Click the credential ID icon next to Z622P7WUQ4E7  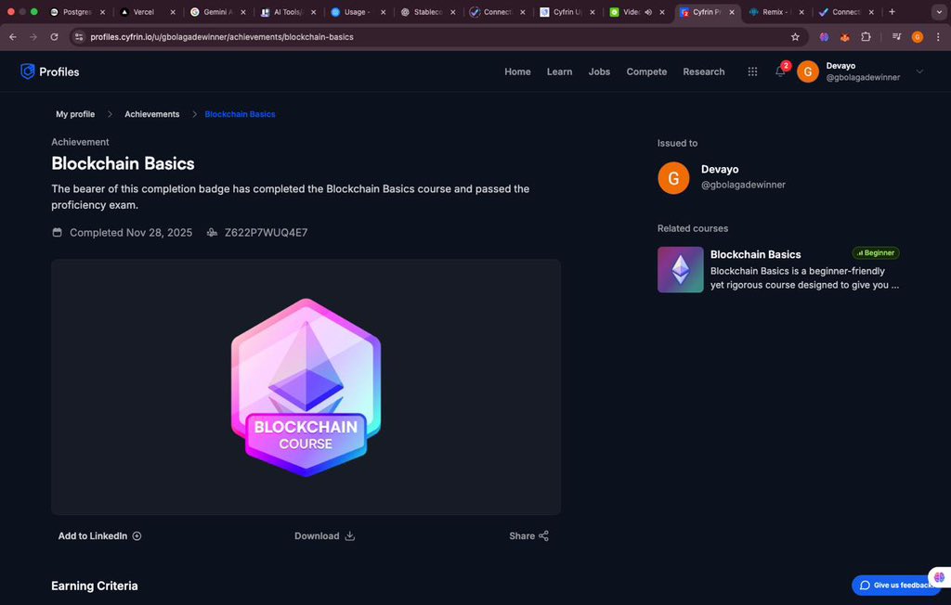coord(211,232)
